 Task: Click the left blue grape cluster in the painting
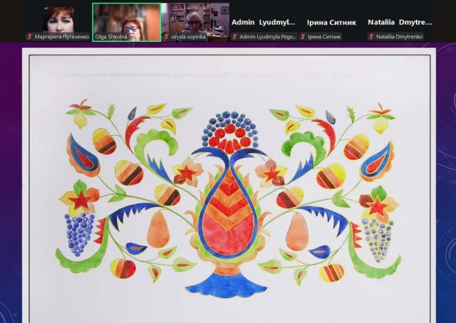(x=79, y=233)
